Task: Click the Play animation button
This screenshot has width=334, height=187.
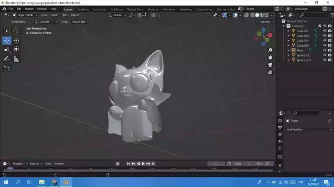Action: point(143,164)
